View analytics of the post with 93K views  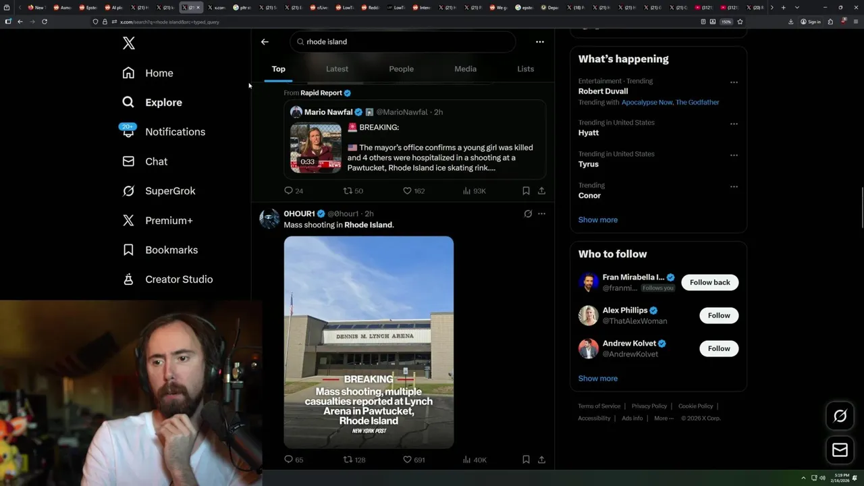(475, 191)
